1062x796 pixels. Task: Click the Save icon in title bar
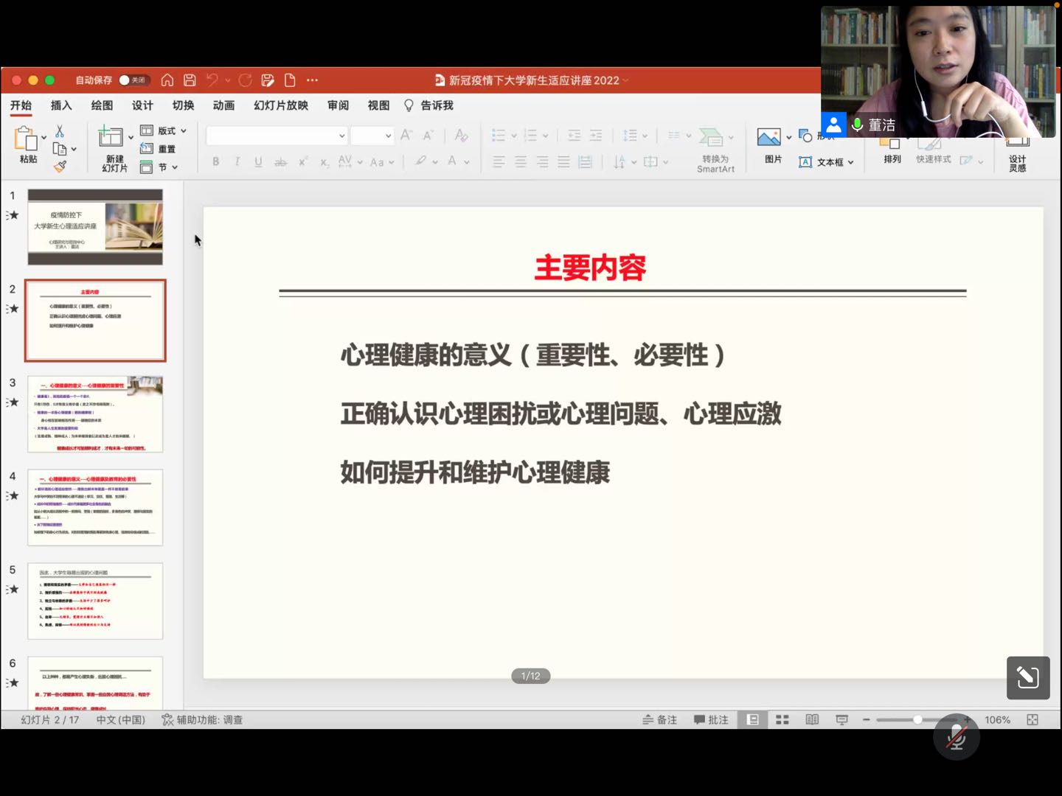(190, 80)
